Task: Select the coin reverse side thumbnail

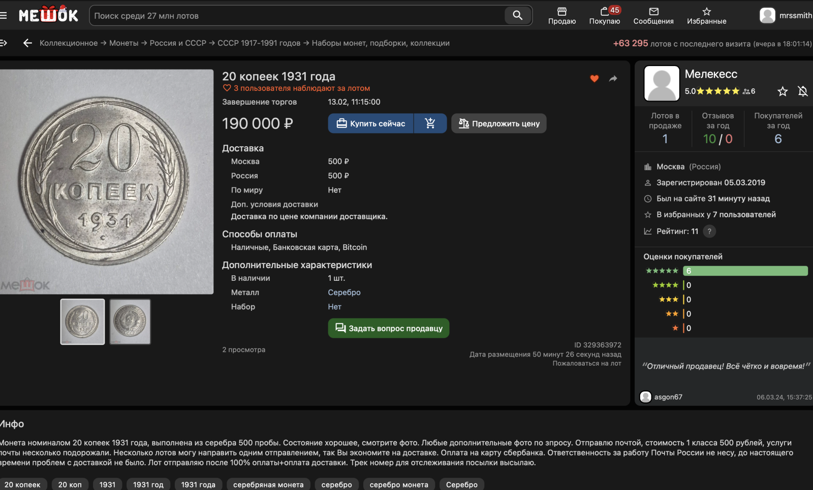Action: [130, 321]
